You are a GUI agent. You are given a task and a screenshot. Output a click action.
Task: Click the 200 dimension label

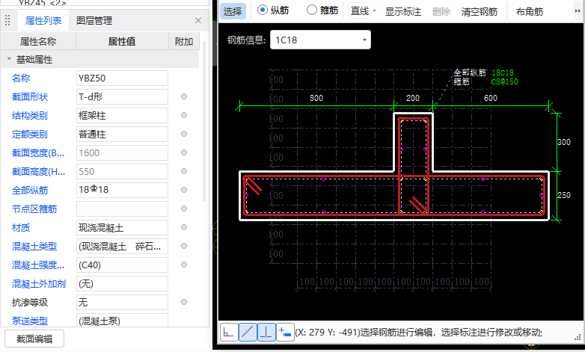click(x=413, y=98)
